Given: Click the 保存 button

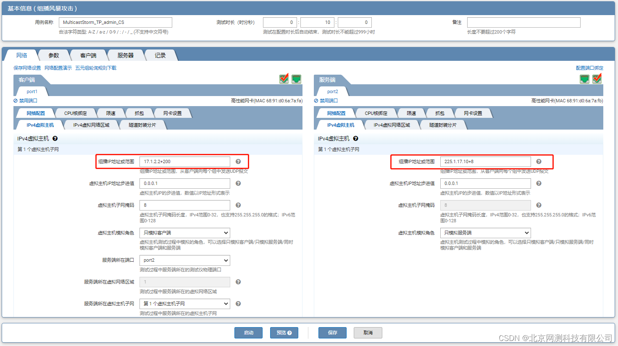Looking at the screenshot, I should click(x=333, y=333).
